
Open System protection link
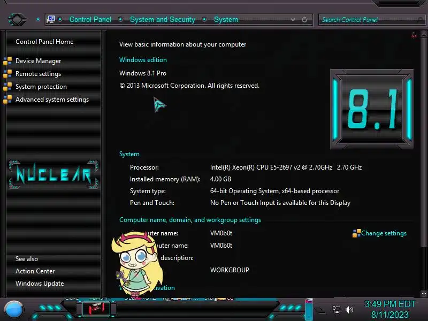[x=41, y=87]
